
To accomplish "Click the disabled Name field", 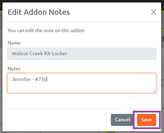I will (x=82, y=54).
